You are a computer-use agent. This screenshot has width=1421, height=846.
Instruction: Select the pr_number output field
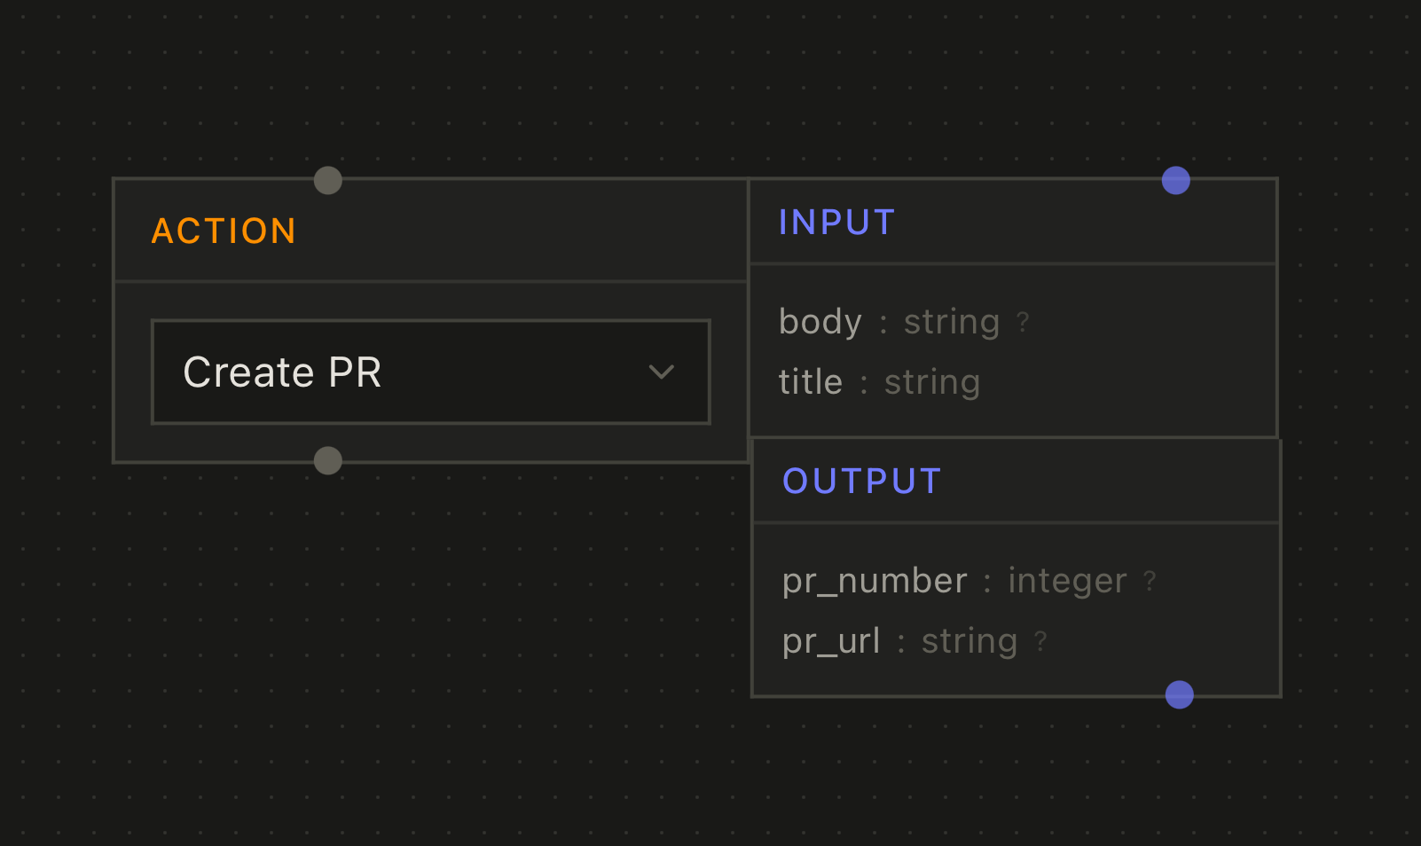pyautogui.click(x=874, y=581)
